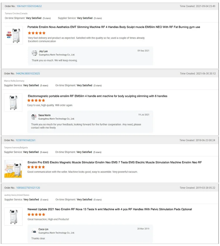Image resolution: width=220 pixels, height=246 pixels.
Task: Open Electromagnetic portable emslim product thumbnail
Action: pyautogui.click(x=13, y=102)
